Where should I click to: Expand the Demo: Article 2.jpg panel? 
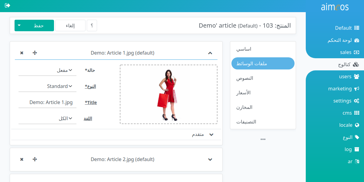pos(210,159)
